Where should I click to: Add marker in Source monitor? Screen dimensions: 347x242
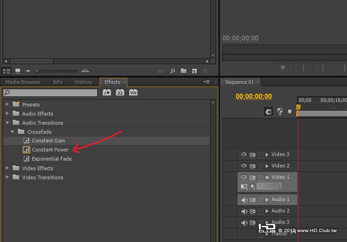(x=283, y=68)
